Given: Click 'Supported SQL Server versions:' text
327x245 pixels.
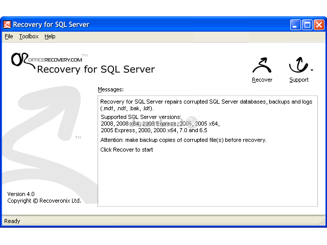Looking at the screenshot, I should tap(141, 117).
